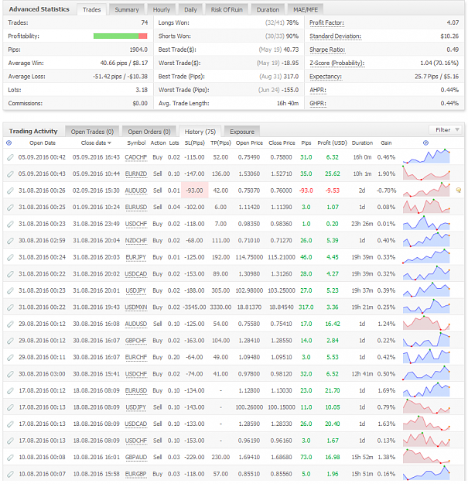Click the info icon left of Open Date
The height and width of the screenshot is (484, 468).
pyautogui.click(x=9, y=143)
